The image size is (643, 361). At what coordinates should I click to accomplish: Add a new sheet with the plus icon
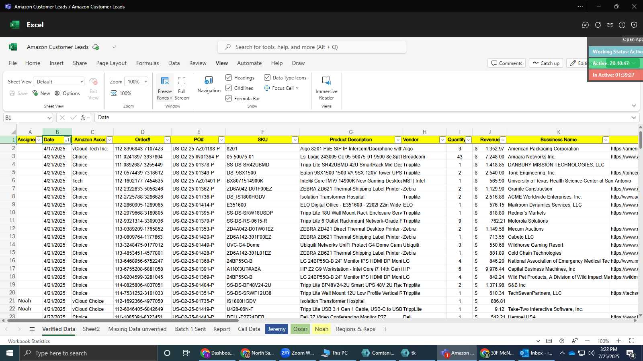(x=385, y=329)
